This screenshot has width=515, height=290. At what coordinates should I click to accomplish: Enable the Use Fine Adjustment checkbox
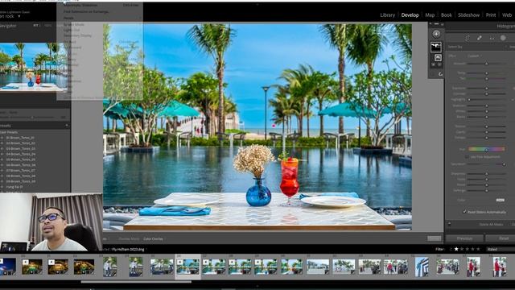(x=467, y=157)
